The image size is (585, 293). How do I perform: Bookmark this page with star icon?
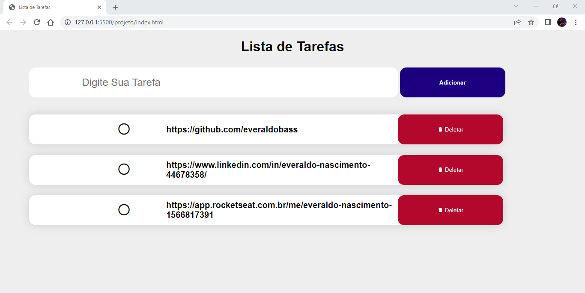531,22
